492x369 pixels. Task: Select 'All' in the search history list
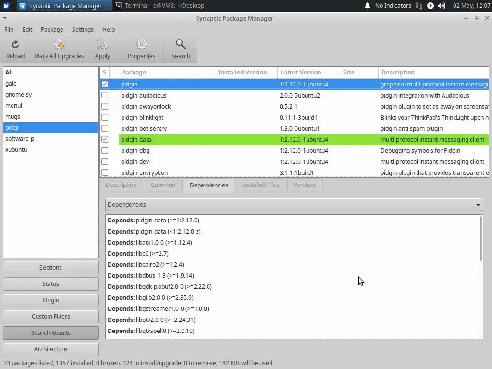pyautogui.click(x=50, y=72)
